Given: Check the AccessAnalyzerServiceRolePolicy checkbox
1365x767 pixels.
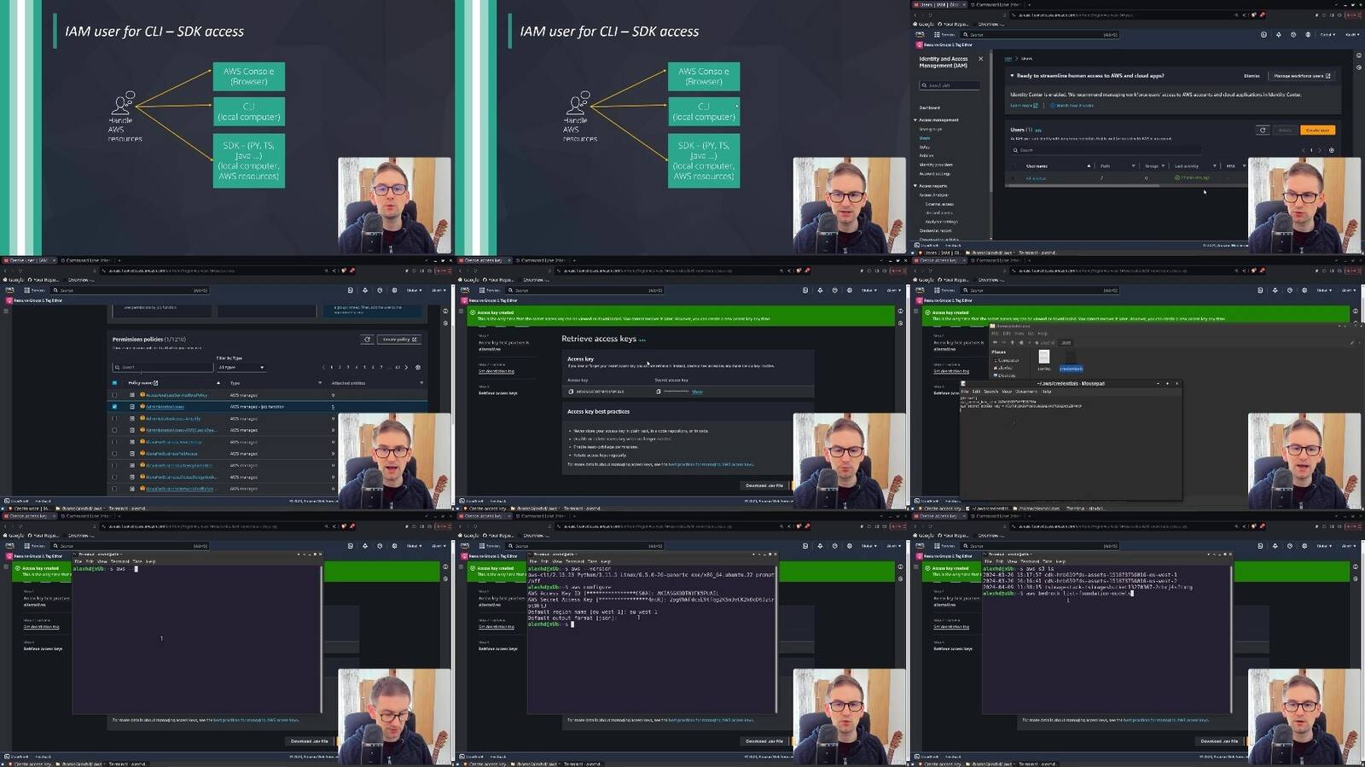Looking at the screenshot, I should (114, 395).
